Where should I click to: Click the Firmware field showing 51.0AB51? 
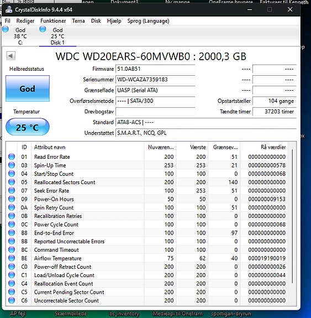pos(155,69)
